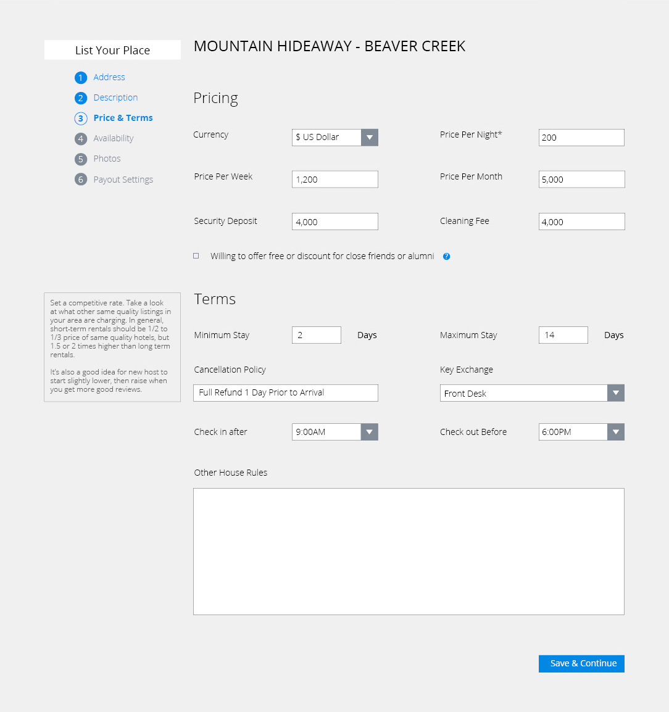This screenshot has height=712, width=669.
Task: Click the step 4 Availability circle icon
Action: click(81, 139)
